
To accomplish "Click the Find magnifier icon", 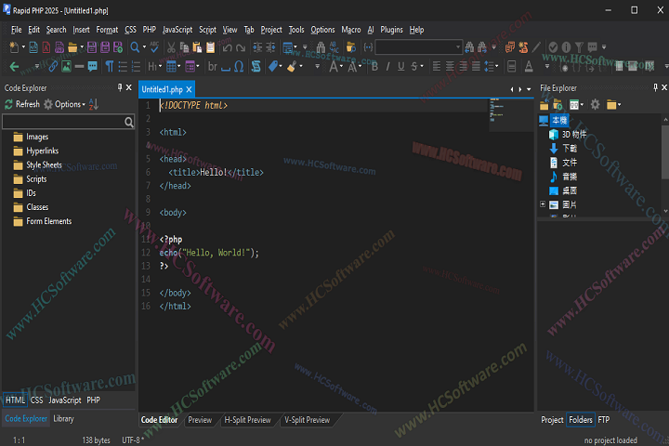I will [135, 47].
